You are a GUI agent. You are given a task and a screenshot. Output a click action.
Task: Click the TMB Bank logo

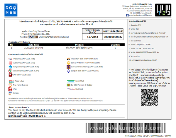[10, 59]
